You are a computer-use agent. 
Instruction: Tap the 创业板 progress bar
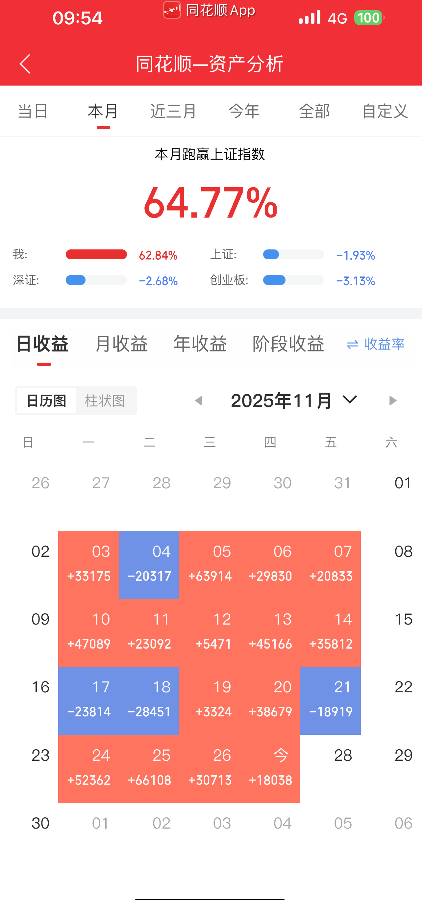(x=293, y=280)
